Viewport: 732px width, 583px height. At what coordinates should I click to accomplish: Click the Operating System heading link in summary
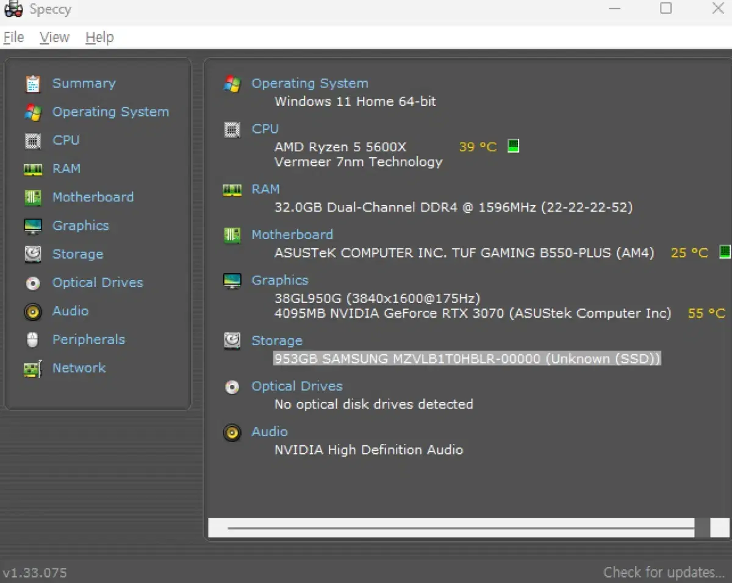click(x=310, y=84)
